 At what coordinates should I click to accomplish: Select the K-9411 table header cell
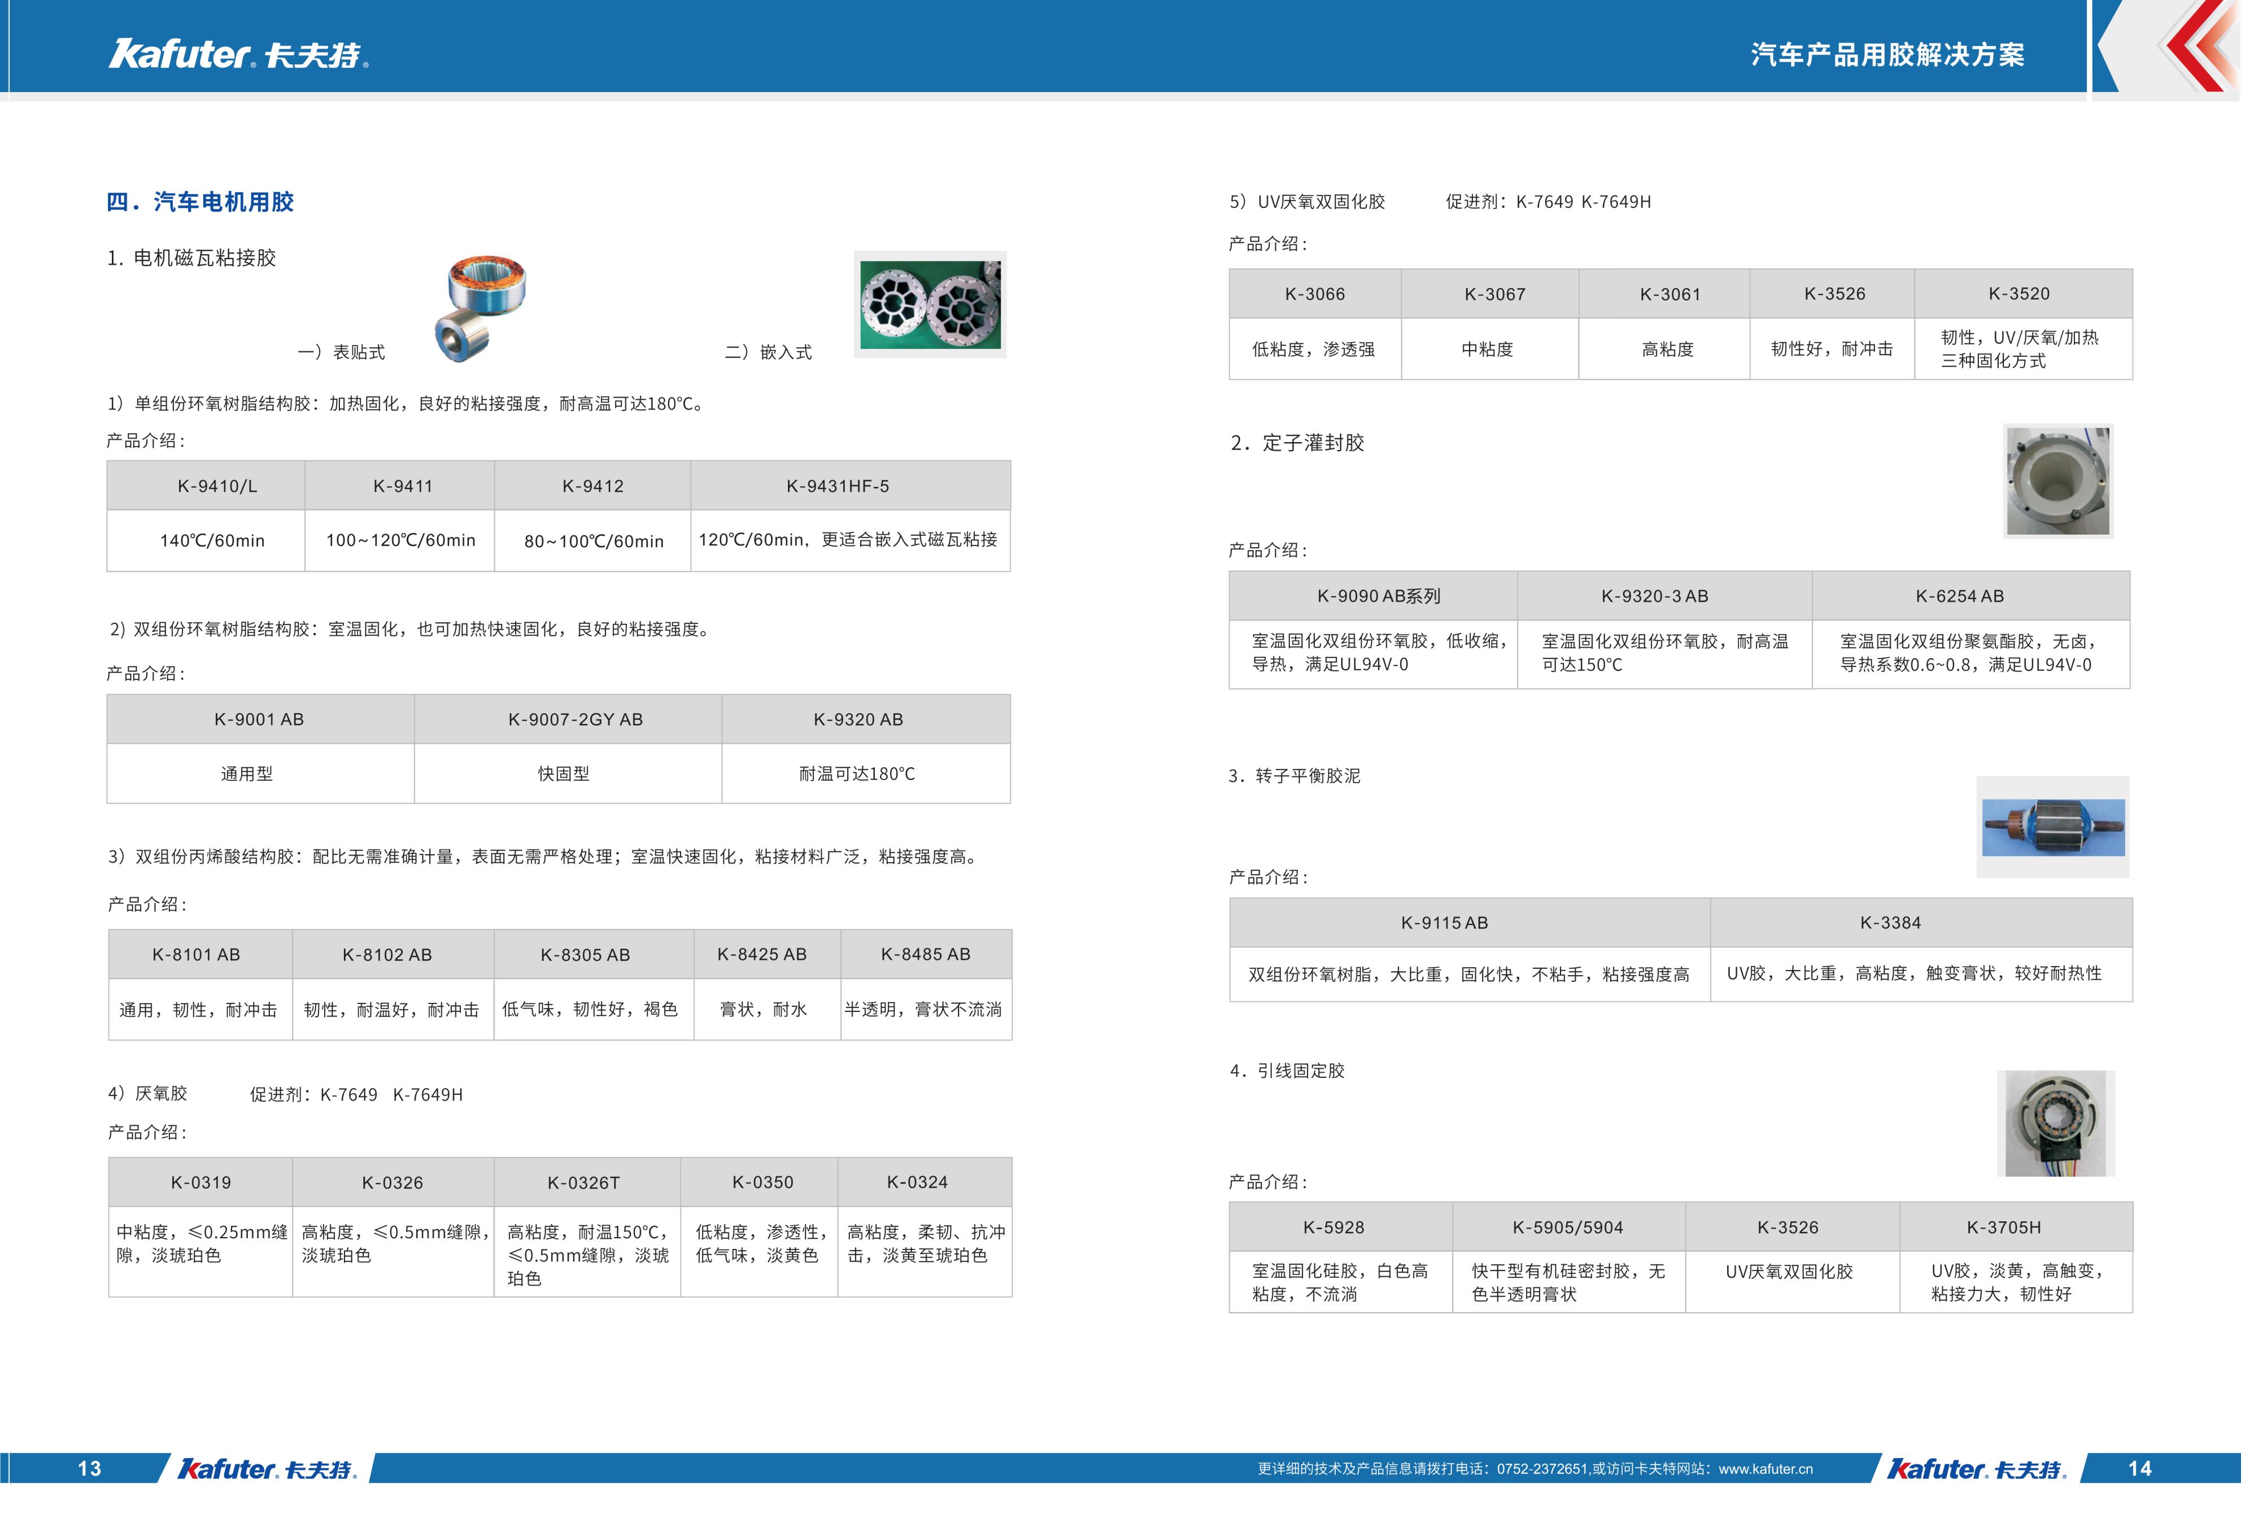(x=400, y=486)
